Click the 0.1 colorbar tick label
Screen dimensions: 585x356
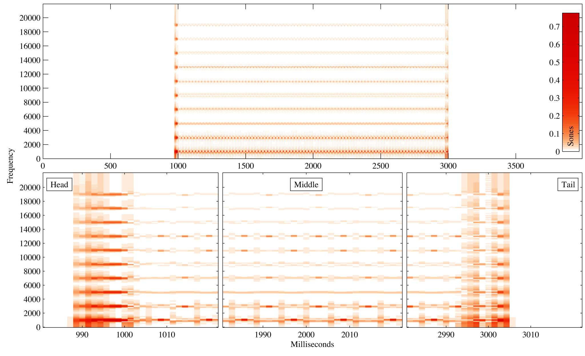point(554,134)
